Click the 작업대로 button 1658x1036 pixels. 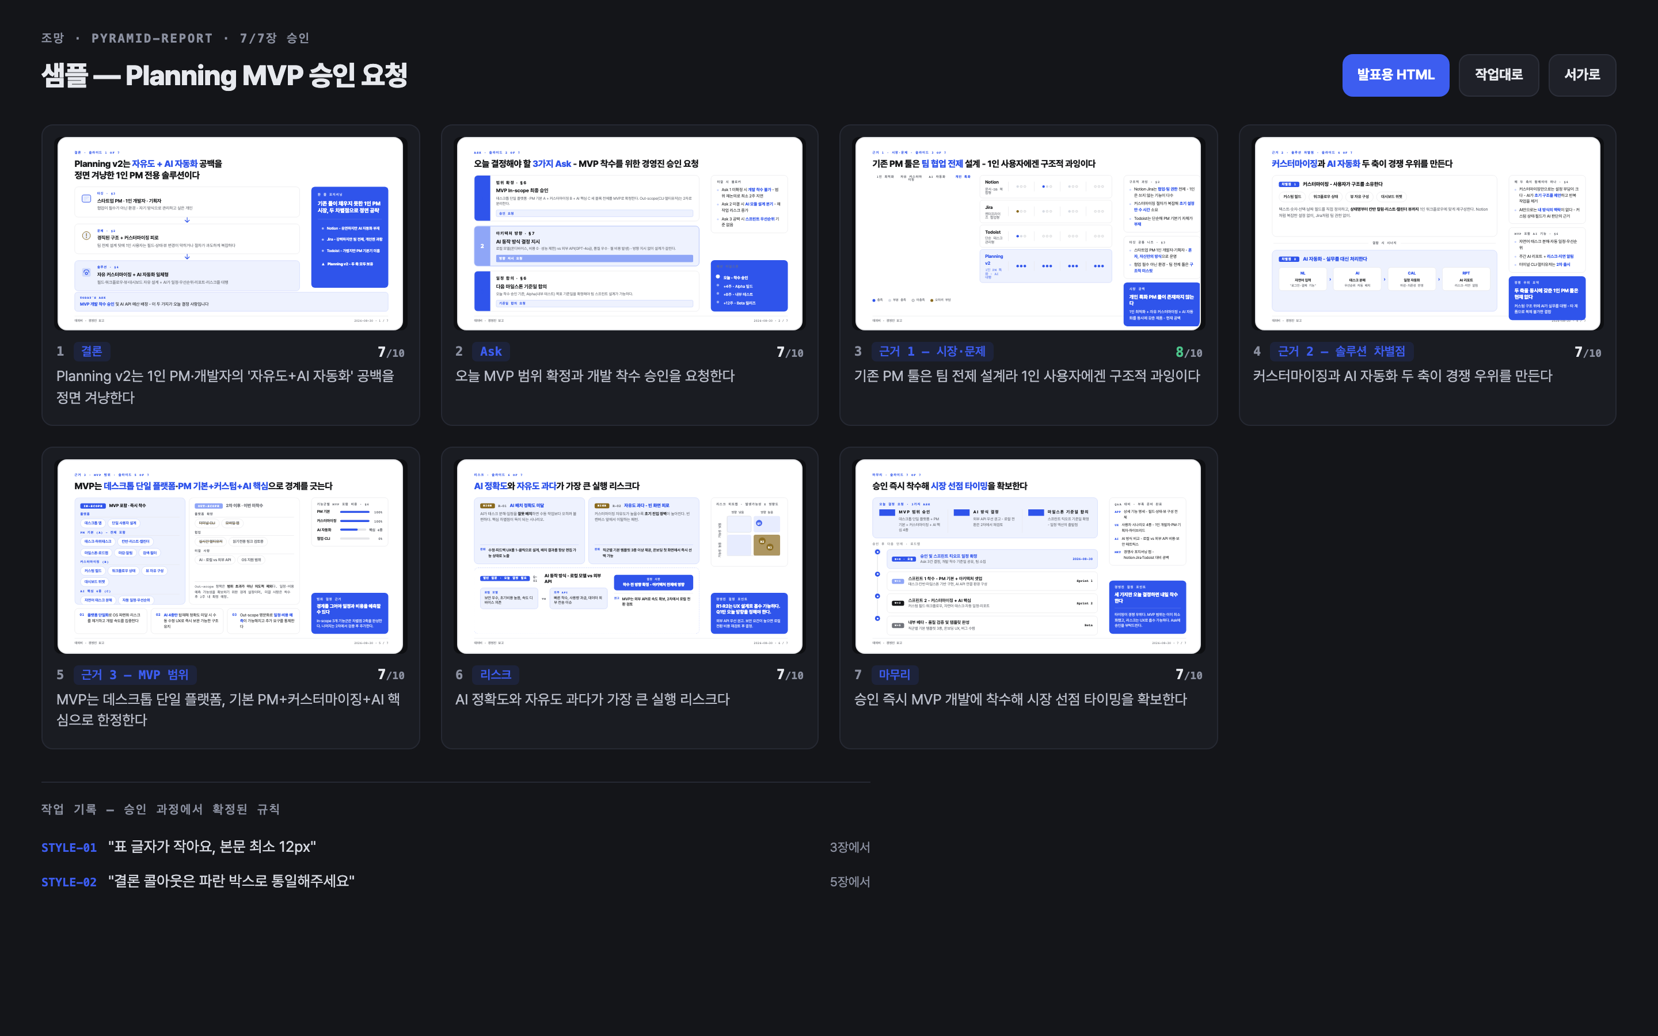tap(1499, 75)
